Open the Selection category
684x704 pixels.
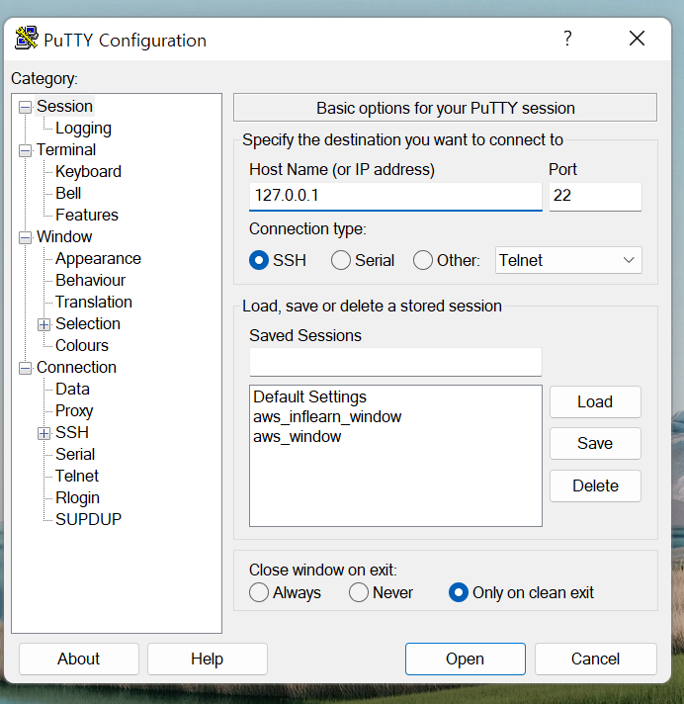coord(88,324)
